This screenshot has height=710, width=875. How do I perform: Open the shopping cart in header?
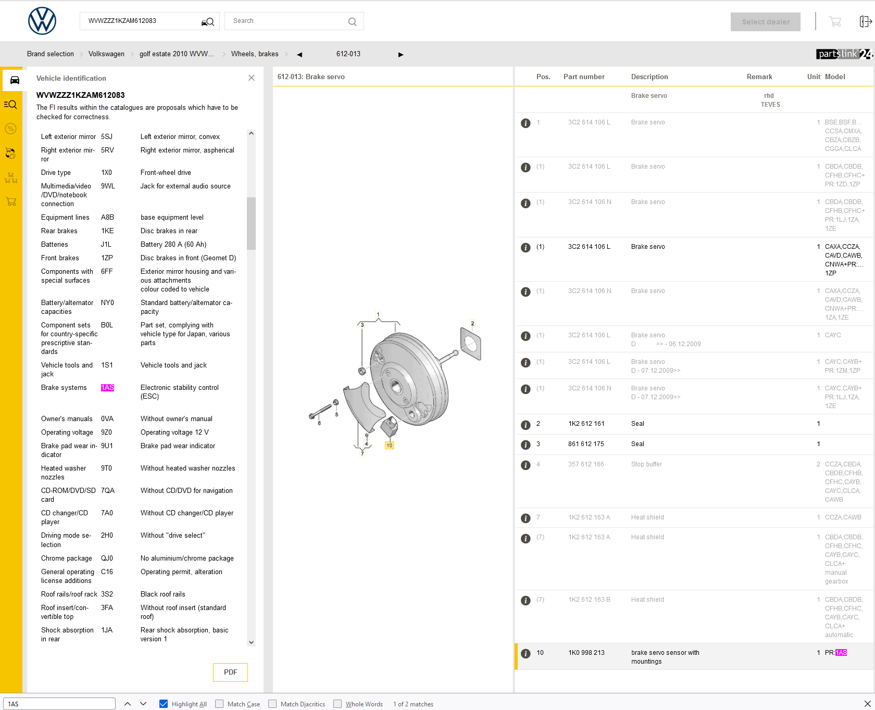835,21
